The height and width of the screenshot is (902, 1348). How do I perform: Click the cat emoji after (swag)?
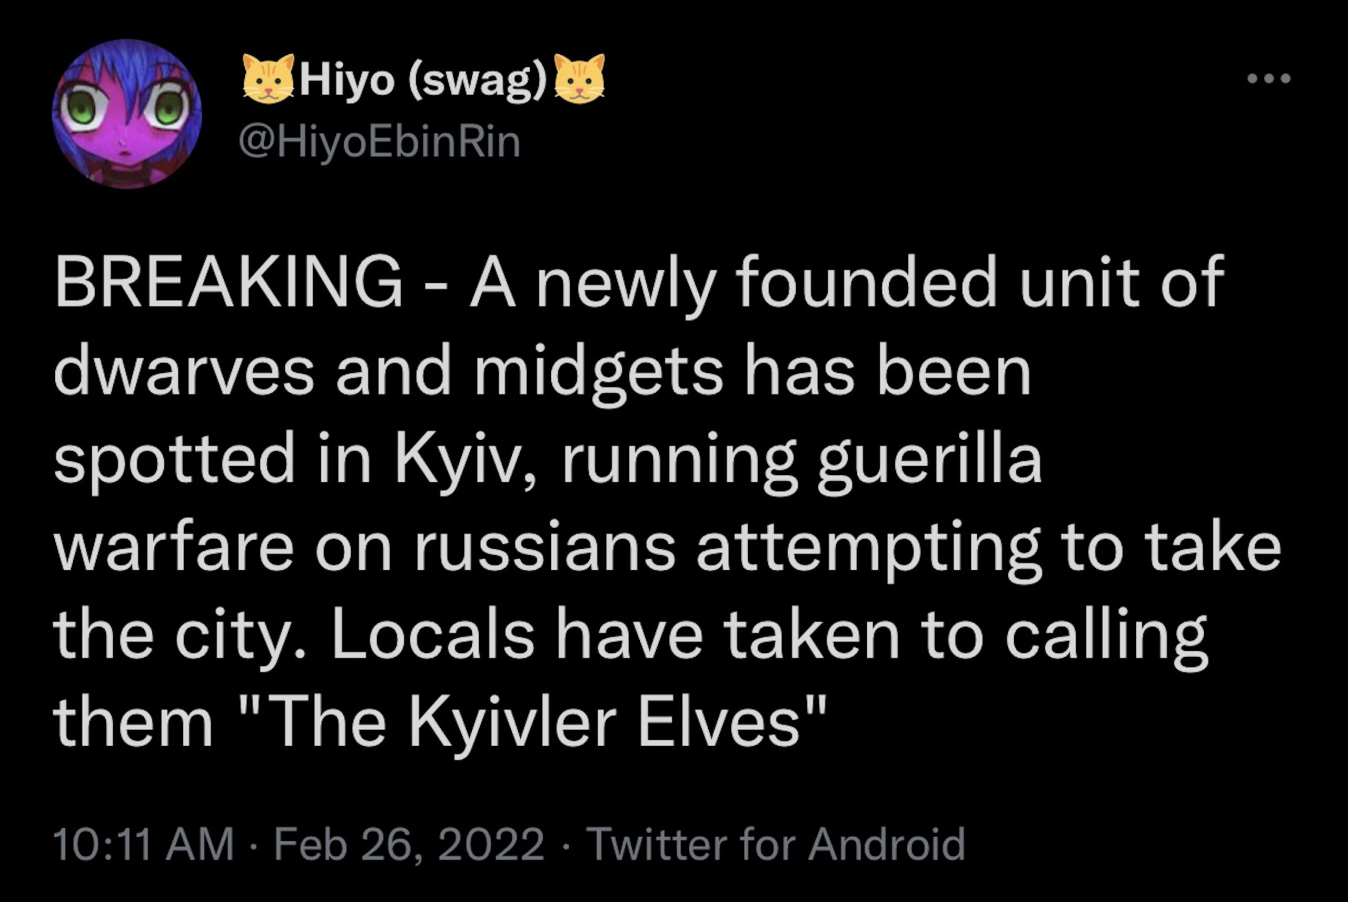[579, 78]
